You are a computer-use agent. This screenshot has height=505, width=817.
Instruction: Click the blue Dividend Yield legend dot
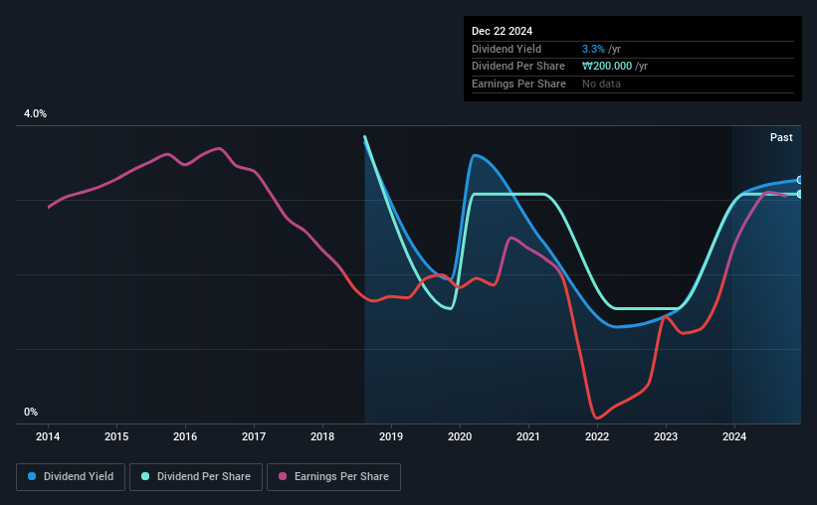(32, 476)
